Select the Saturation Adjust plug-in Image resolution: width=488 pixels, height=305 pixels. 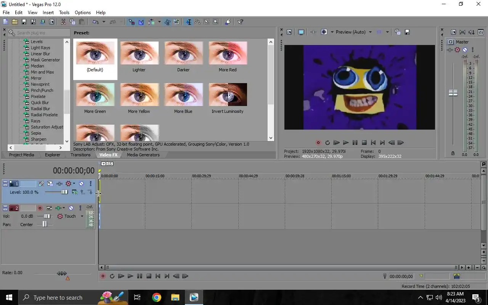pos(47,127)
